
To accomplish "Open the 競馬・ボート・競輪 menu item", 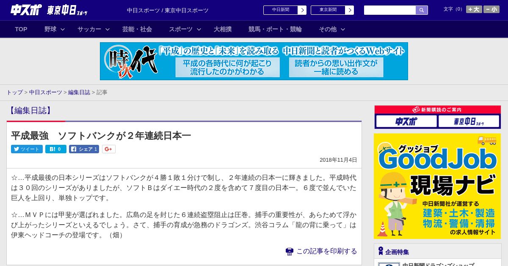I will pos(275,29).
